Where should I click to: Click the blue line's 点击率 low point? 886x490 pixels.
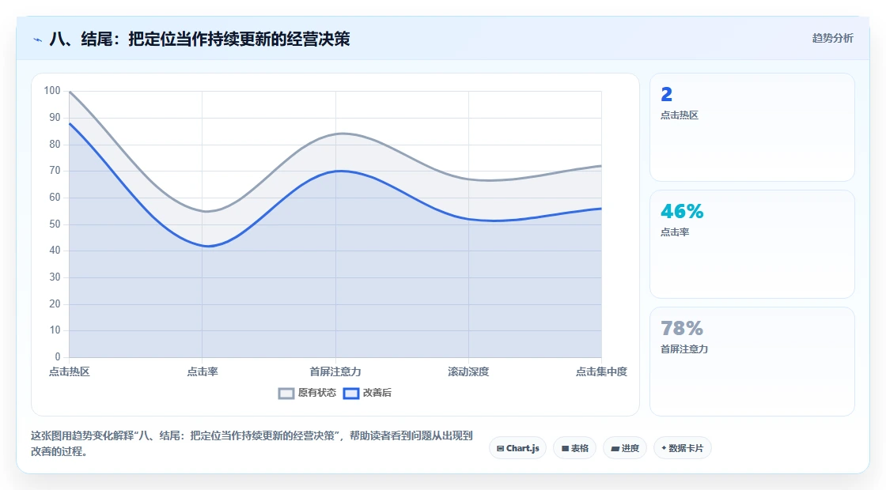point(206,246)
